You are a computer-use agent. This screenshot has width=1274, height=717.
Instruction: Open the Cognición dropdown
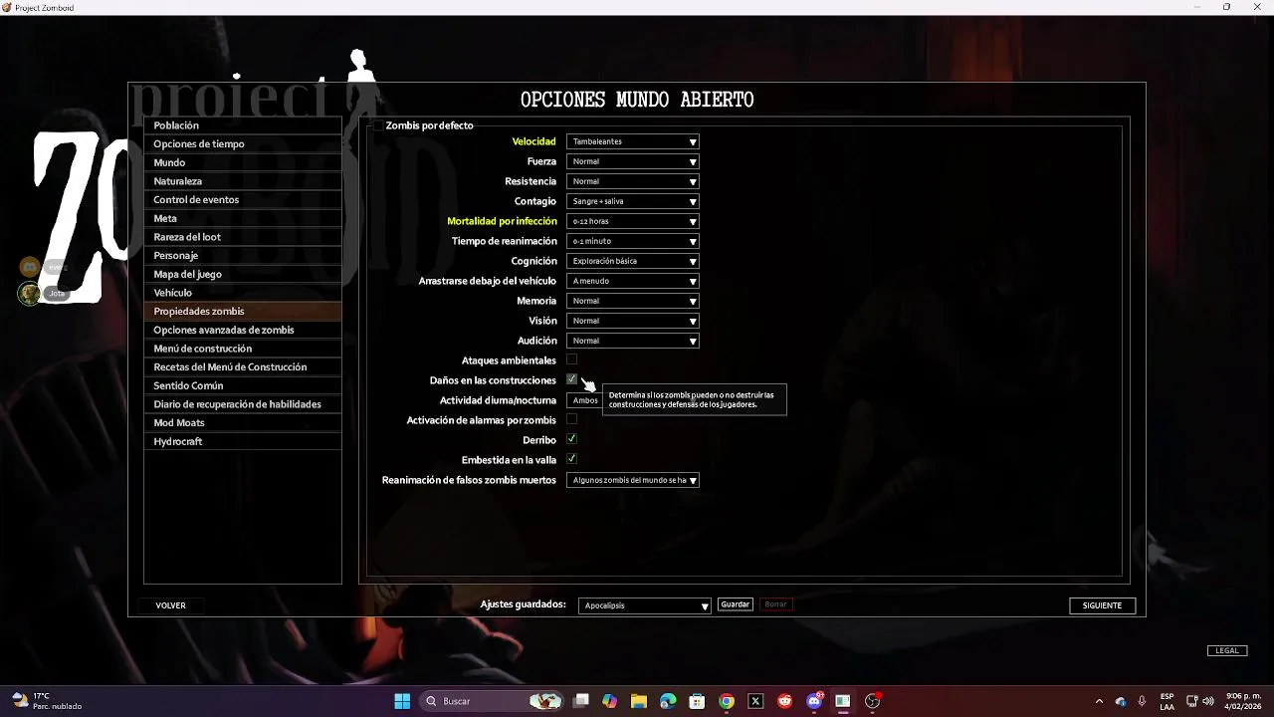tap(633, 261)
